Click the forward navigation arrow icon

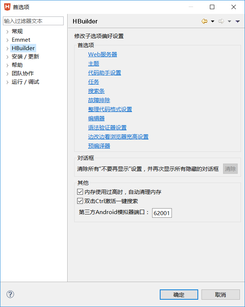[x=221, y=21]
